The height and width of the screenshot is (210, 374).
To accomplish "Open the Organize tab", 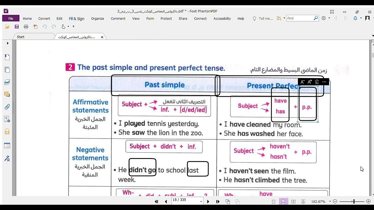I will 98,18.
